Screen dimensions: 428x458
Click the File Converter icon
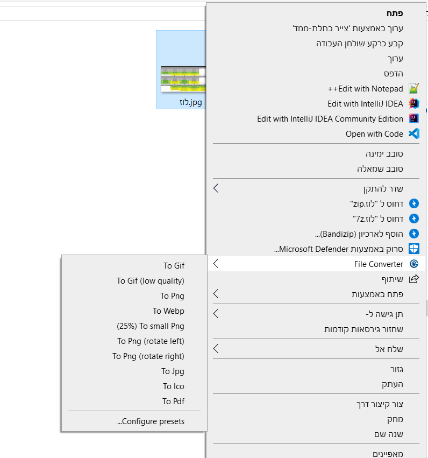click(x=413, y=264)
